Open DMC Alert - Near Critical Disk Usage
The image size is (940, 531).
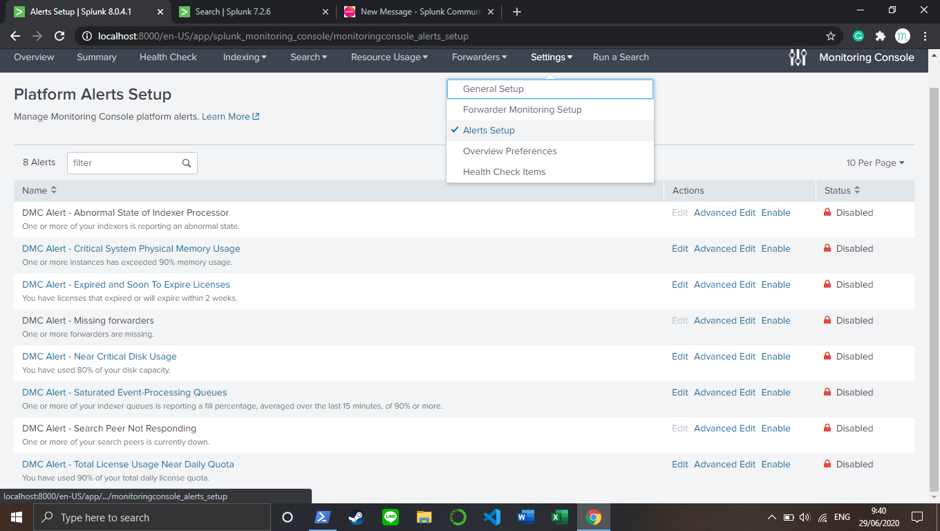[100, 357]
